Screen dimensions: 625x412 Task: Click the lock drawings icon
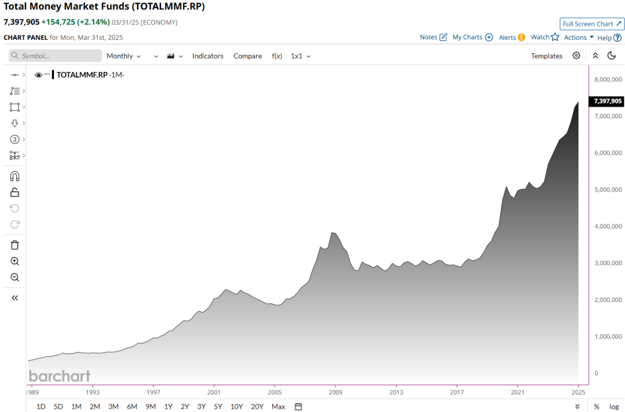tap(15, 192)
